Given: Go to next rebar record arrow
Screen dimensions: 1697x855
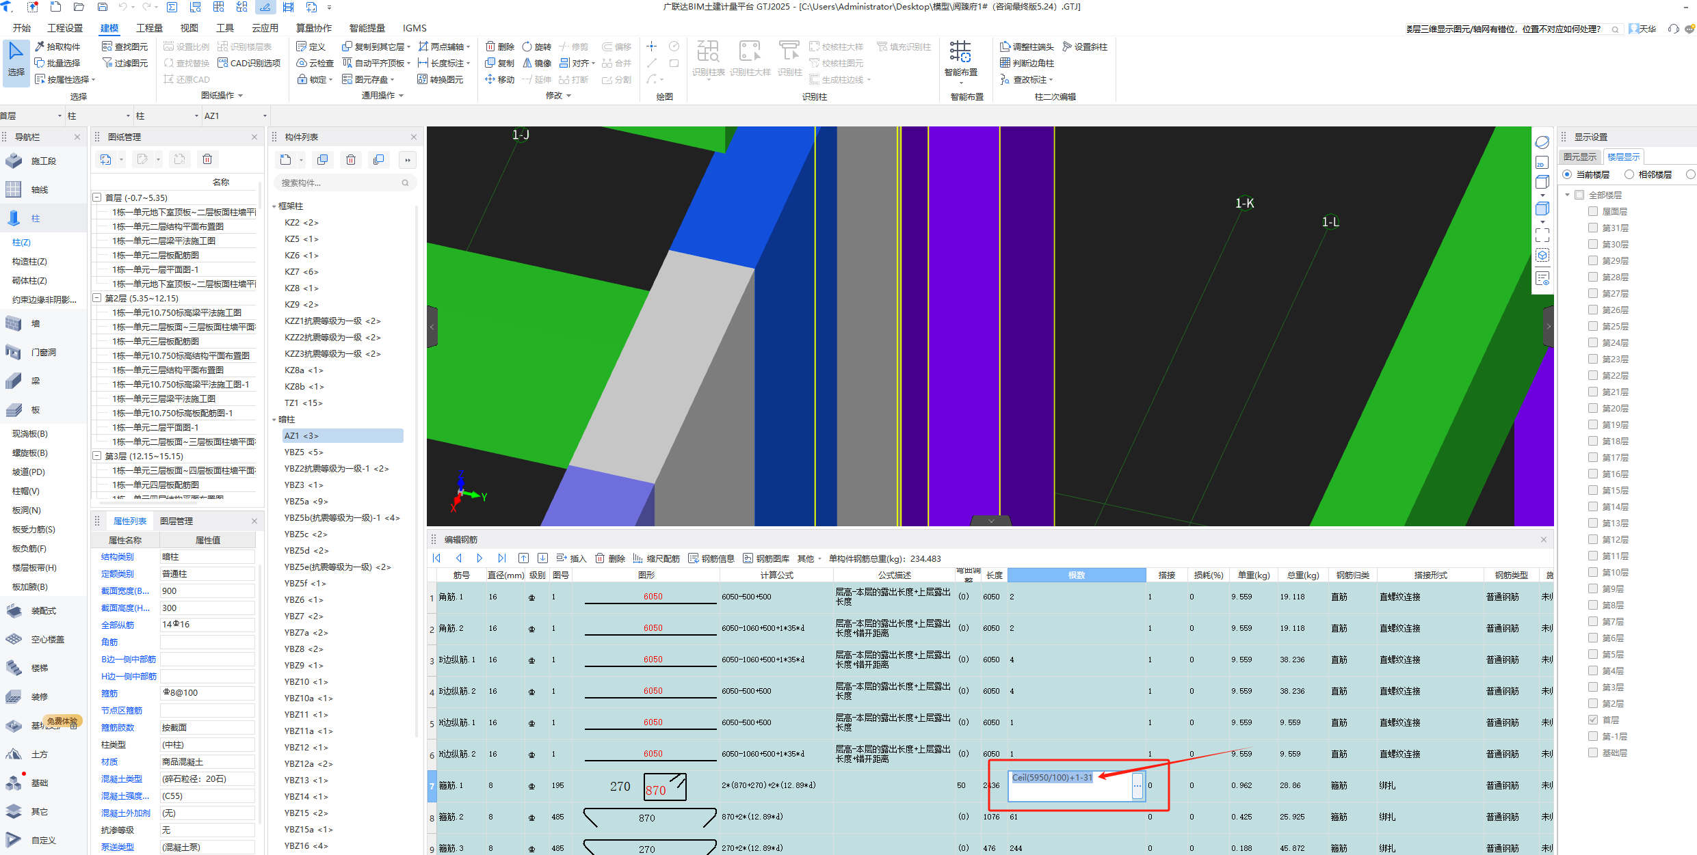Looking at the screenshot, I should coord(479,558).
